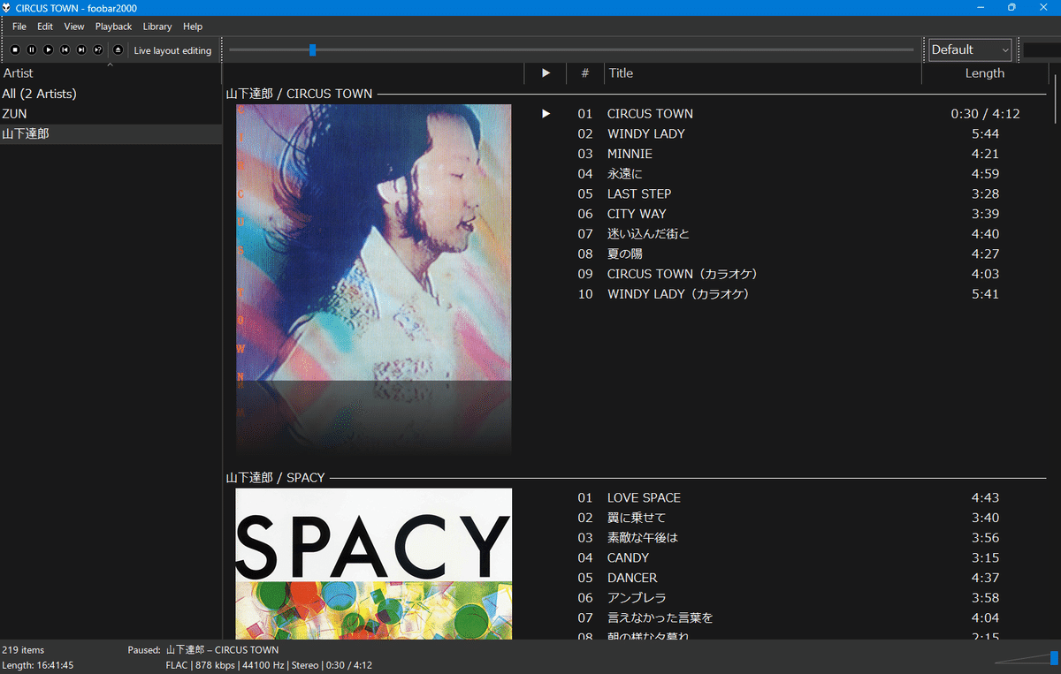Click the playing-indicator column header
Image resolution: width=1061 pixels, height=674 pixels.
point(546,73)
